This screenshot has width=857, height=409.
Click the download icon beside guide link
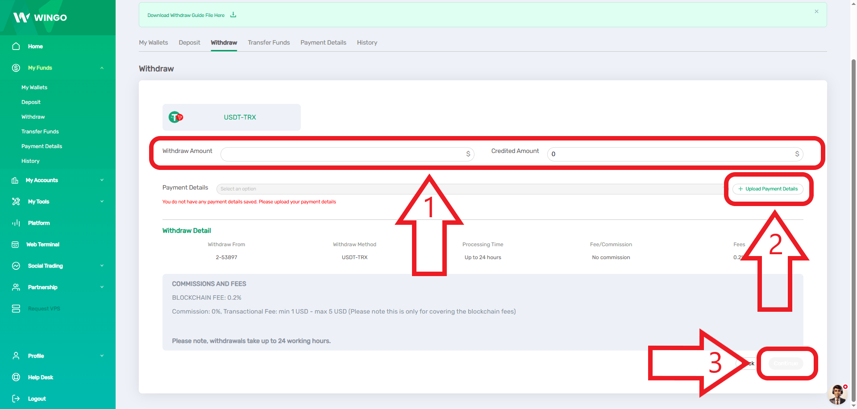click(233, 15)
